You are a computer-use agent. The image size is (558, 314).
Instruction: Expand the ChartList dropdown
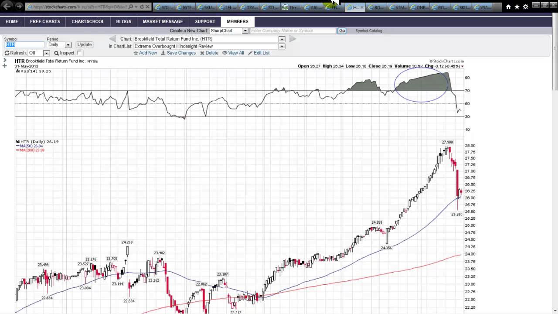coord(282,46)
